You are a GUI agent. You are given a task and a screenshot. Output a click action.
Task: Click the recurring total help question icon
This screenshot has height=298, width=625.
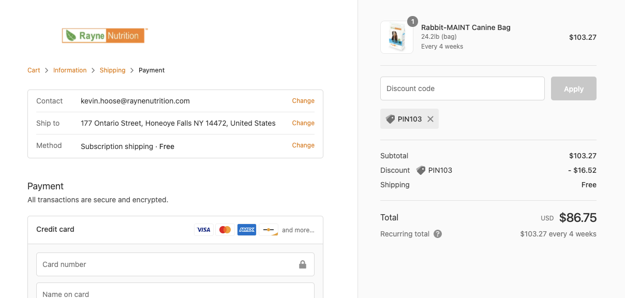pyautogui.click(x=438, y=234)
